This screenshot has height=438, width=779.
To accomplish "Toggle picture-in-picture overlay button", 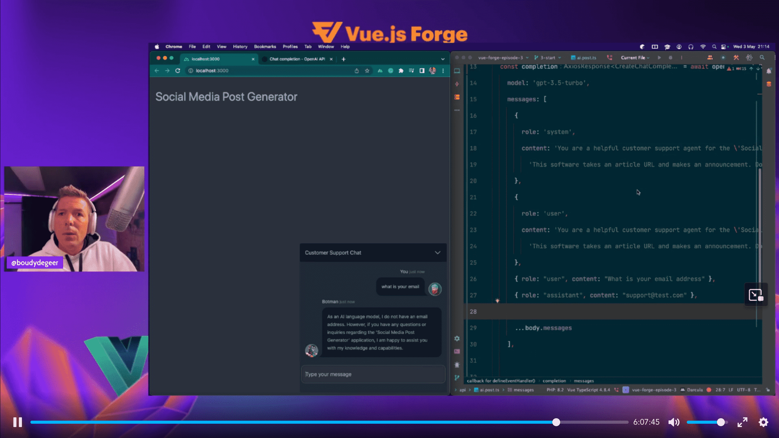I will click(756, 295).
